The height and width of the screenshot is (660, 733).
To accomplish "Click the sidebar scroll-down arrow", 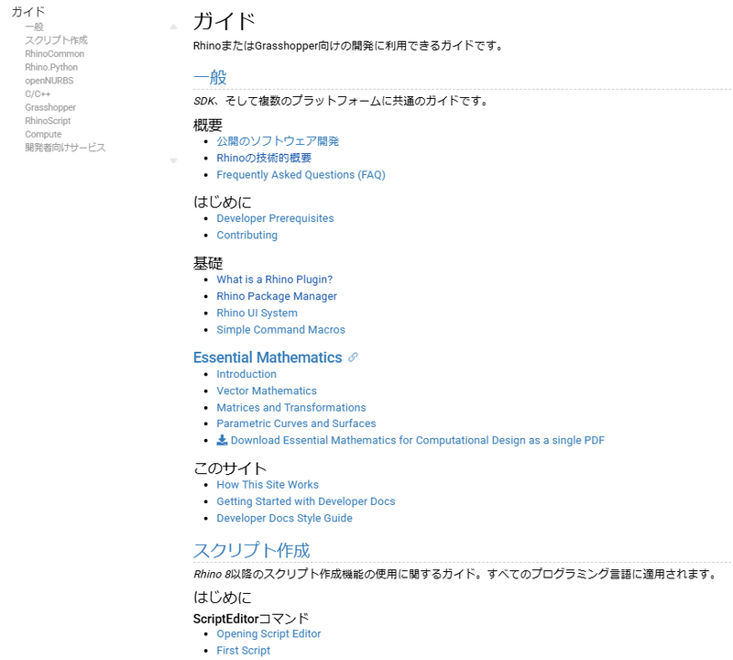I will [x=173, y=161].
